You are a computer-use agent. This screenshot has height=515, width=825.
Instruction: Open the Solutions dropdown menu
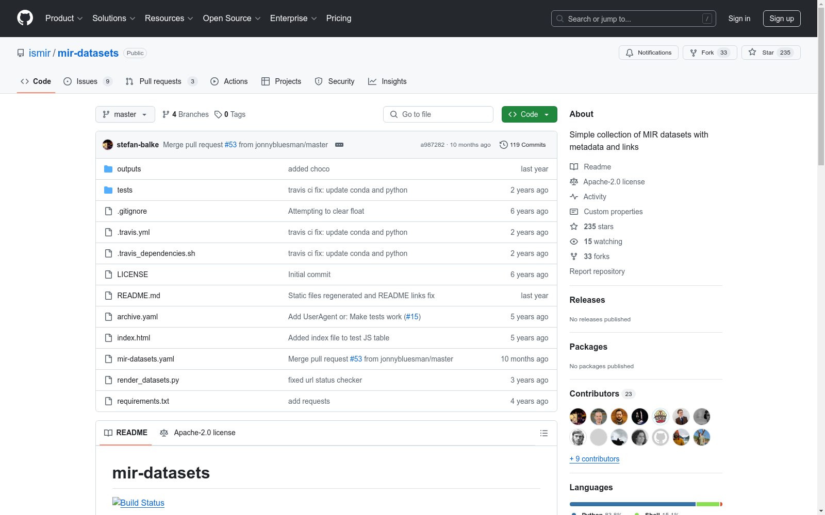click(x=114, y=18)
